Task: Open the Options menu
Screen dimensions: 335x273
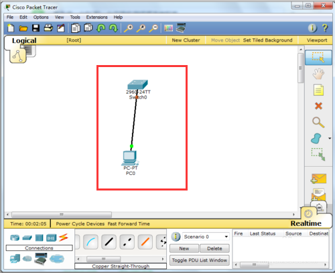Action: click(41, 17)
